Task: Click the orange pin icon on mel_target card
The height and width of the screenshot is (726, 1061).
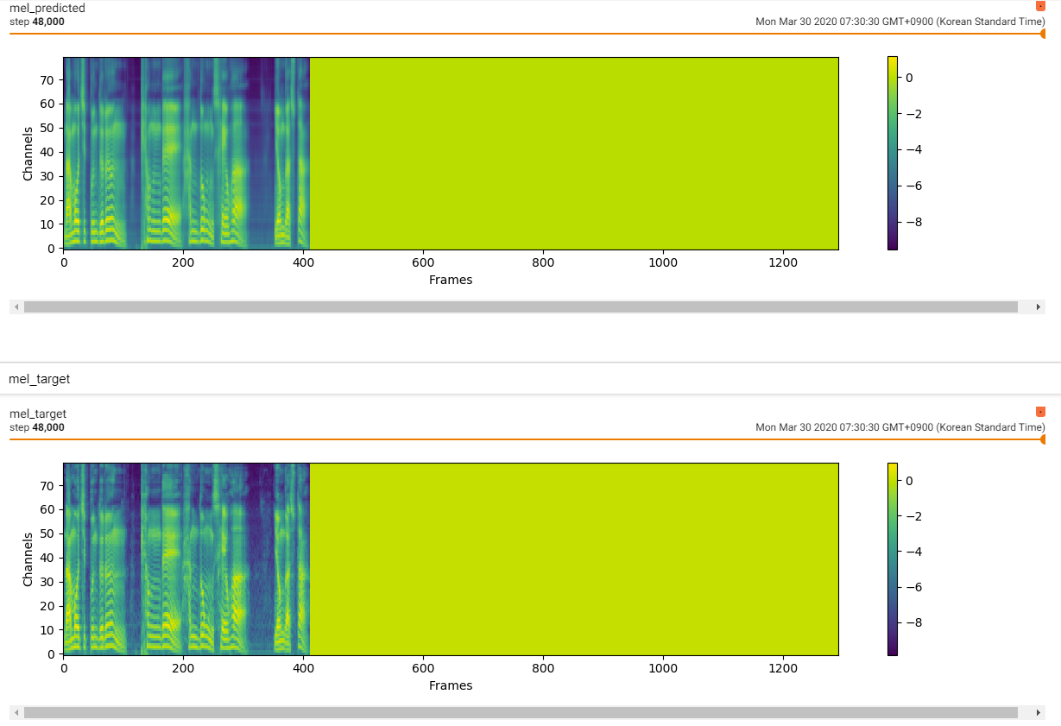Action: click(x=1039, y=412)
